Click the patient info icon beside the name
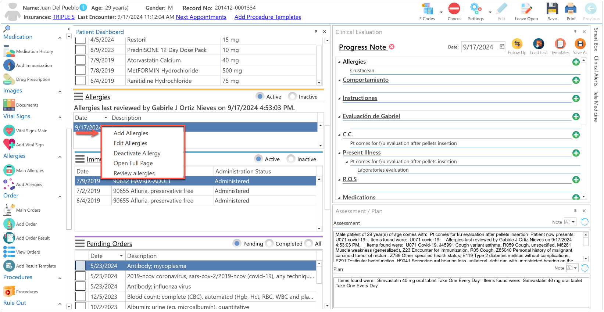 [x=83, y=7]
